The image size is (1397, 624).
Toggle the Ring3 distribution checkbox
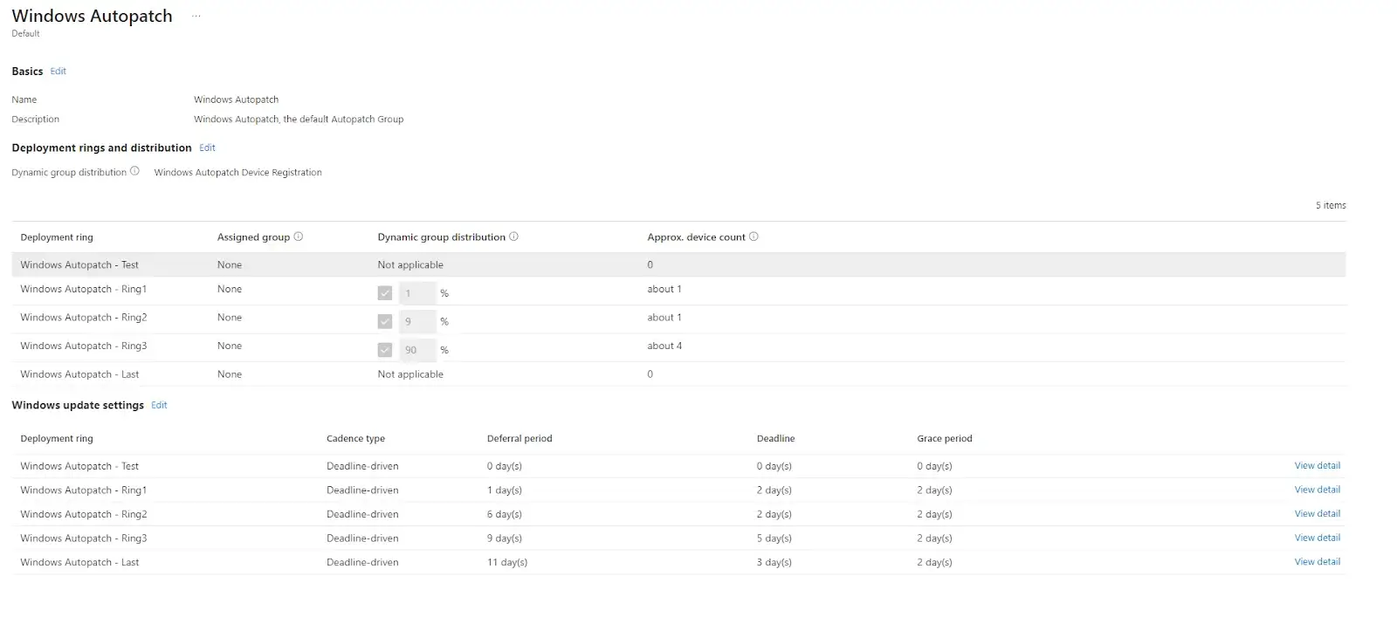[x=385, y=350]
